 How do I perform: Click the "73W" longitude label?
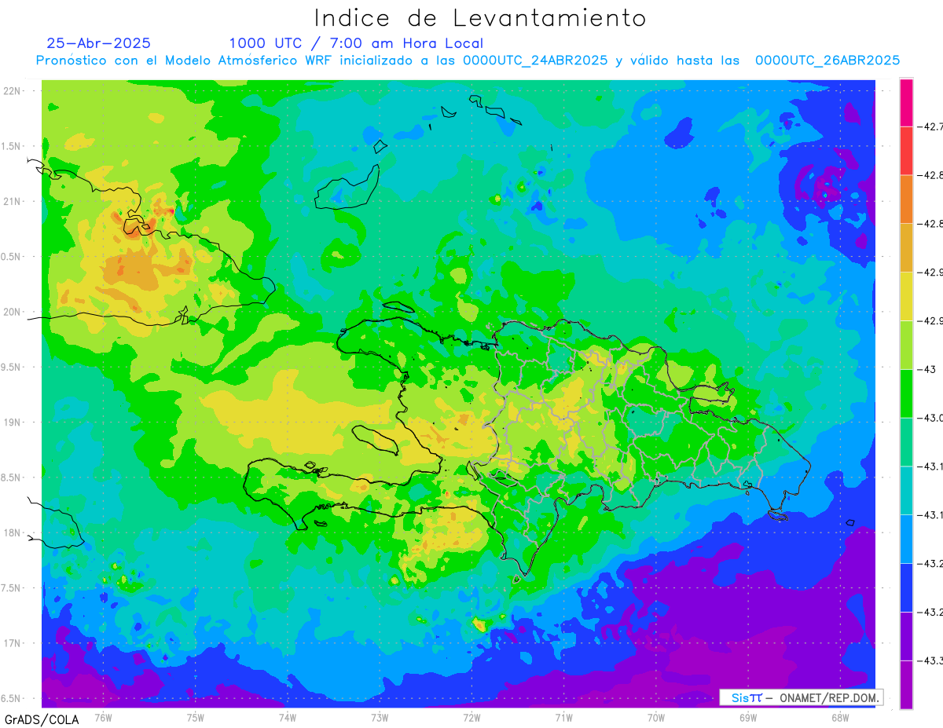click(380, 718)
